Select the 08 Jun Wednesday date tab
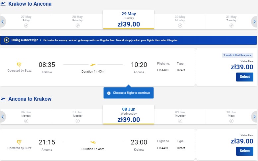 tap(129, 115)
